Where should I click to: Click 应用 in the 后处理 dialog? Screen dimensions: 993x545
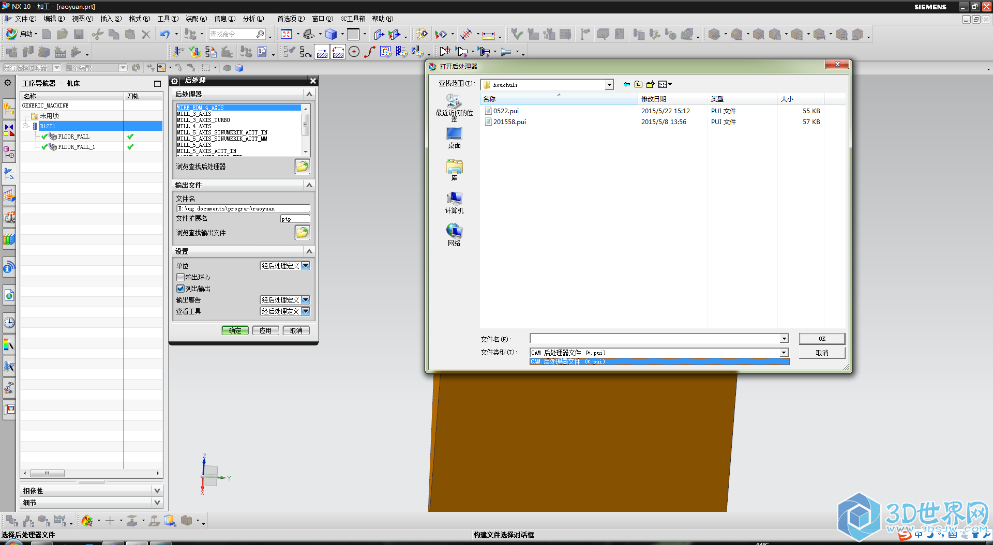click(x=266, y=330)
